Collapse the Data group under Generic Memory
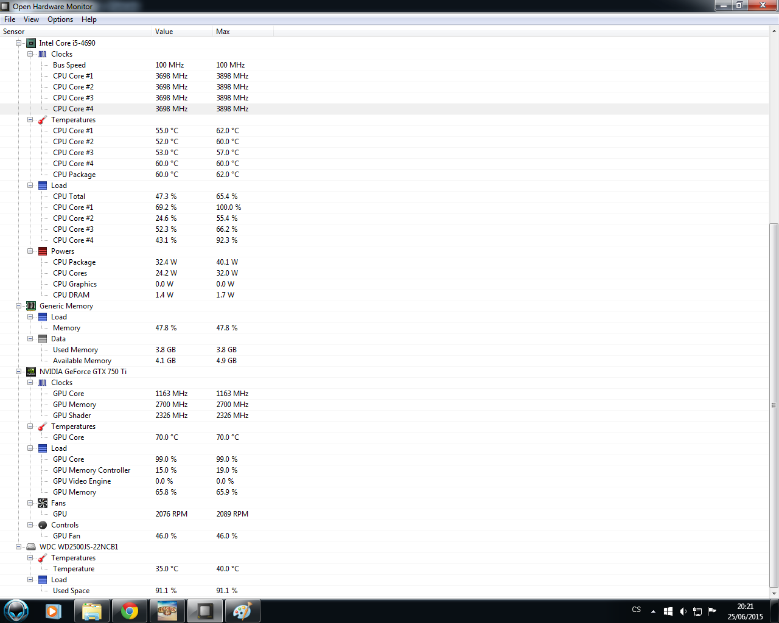This screenshot has width=779, height=623. click(x=30, y=339)
